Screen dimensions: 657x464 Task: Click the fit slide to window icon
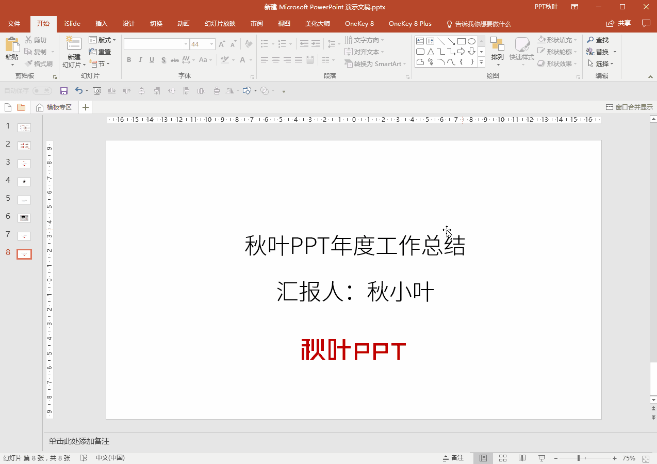click(x=646, y=458)
